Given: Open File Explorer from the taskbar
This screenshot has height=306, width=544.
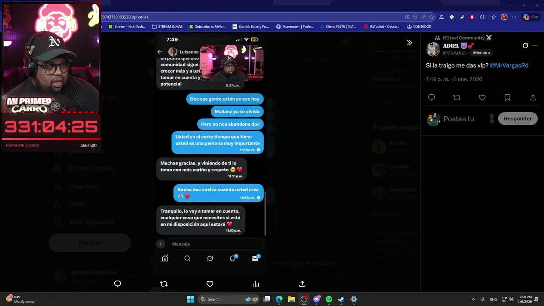Looking at the screenshot, I should click(292, 299).
